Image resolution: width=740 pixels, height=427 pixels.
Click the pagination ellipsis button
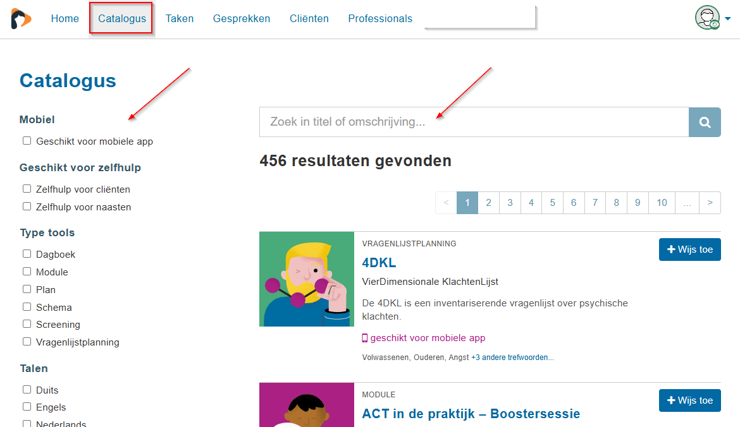point(687,203)
